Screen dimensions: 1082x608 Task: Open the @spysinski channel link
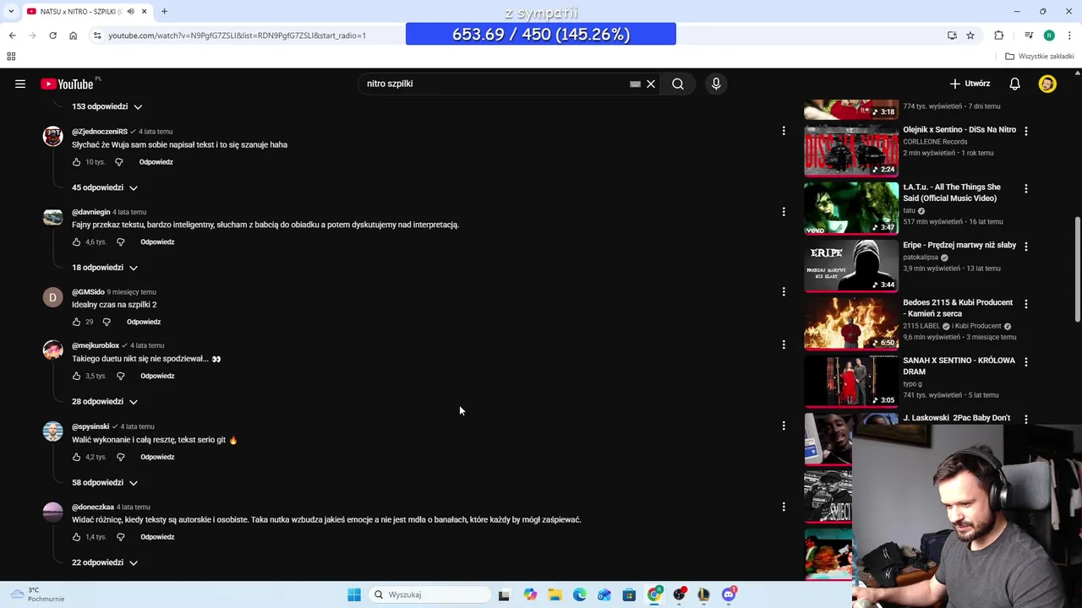tap(90, 426)
